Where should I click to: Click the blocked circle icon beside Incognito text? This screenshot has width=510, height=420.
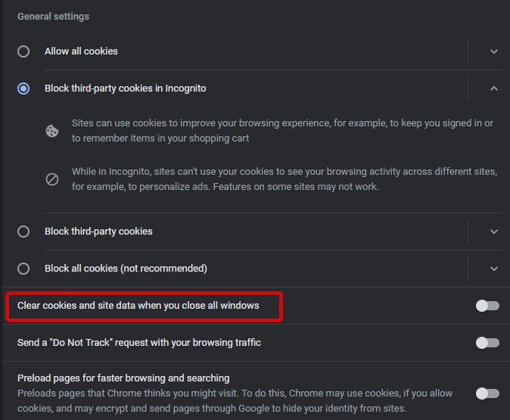tap(52, 179)
